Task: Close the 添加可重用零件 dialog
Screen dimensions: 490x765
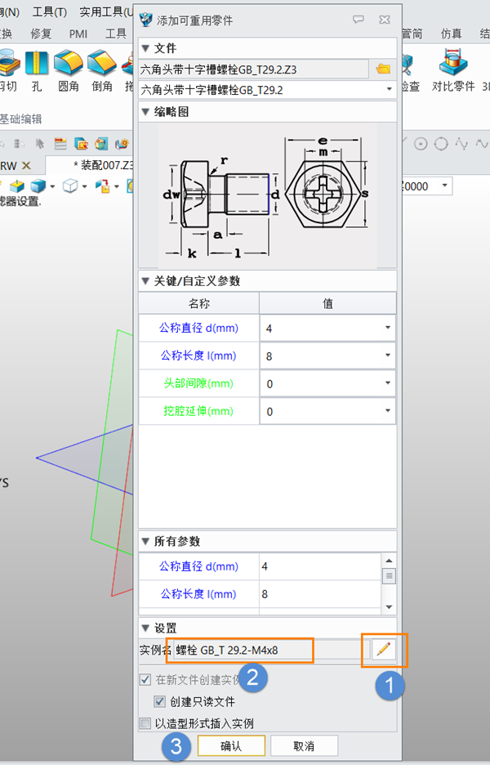Action: click(x=385, y=20)
